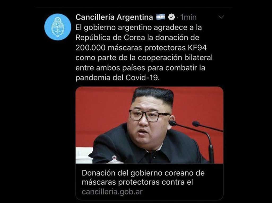Open the Cancillería Argentina profile avatar
This screenshot has height=203, width=272.
tap(58, 27)
